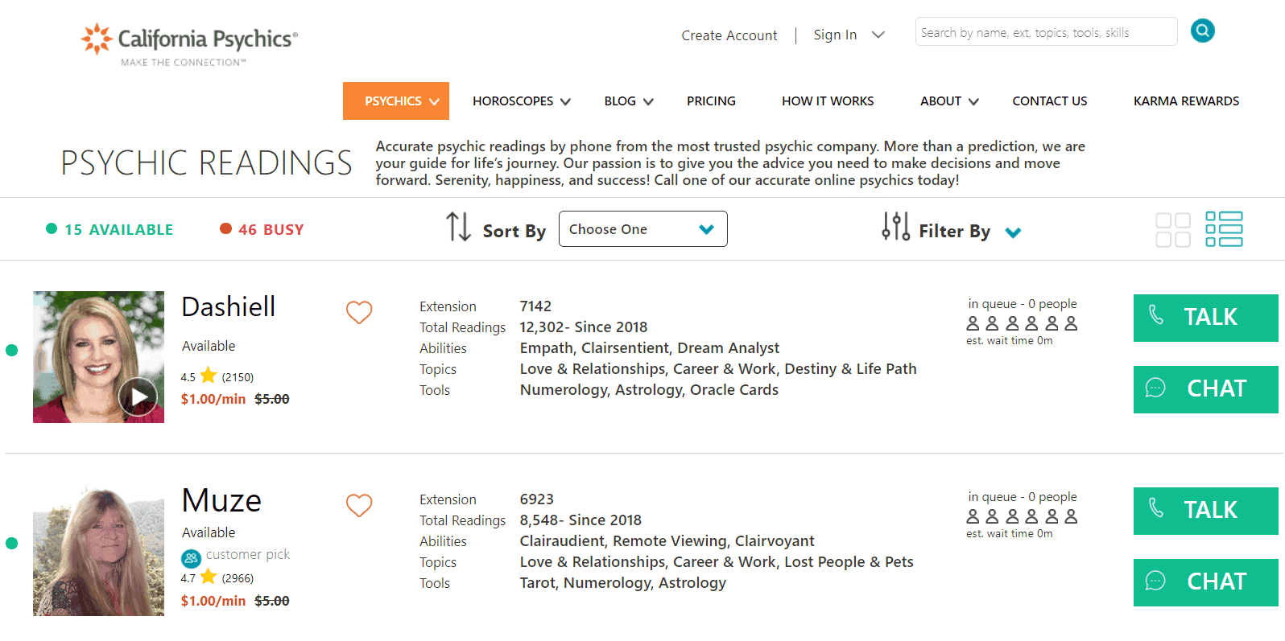1285x641 pixels.
Task: Open the California Psychics logo home link
Action: coord(189,44)
